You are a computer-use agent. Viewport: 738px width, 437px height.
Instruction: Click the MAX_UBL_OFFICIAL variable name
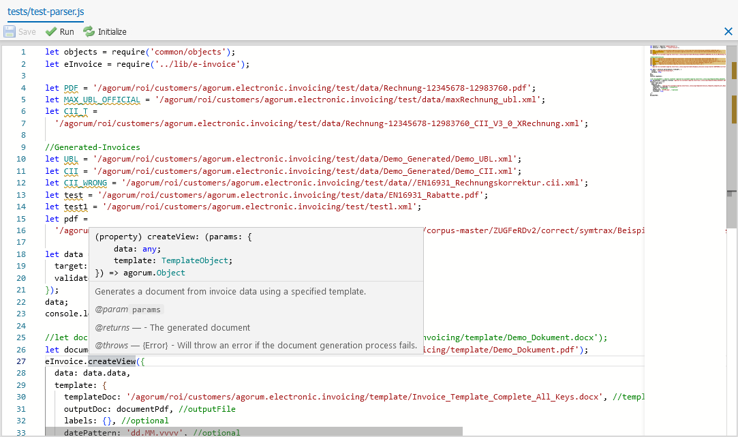pos(102,100)
